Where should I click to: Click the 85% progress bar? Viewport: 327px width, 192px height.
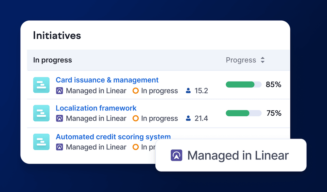(244, 85)
